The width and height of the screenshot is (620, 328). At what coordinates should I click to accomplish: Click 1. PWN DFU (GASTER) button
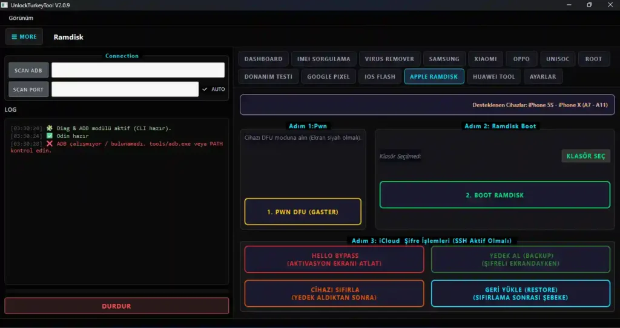[x=303, y=212]
